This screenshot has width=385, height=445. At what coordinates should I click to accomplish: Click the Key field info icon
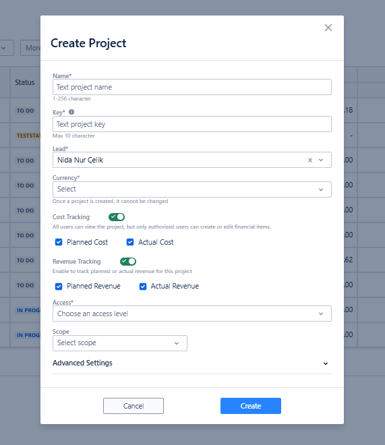(71, 112)
